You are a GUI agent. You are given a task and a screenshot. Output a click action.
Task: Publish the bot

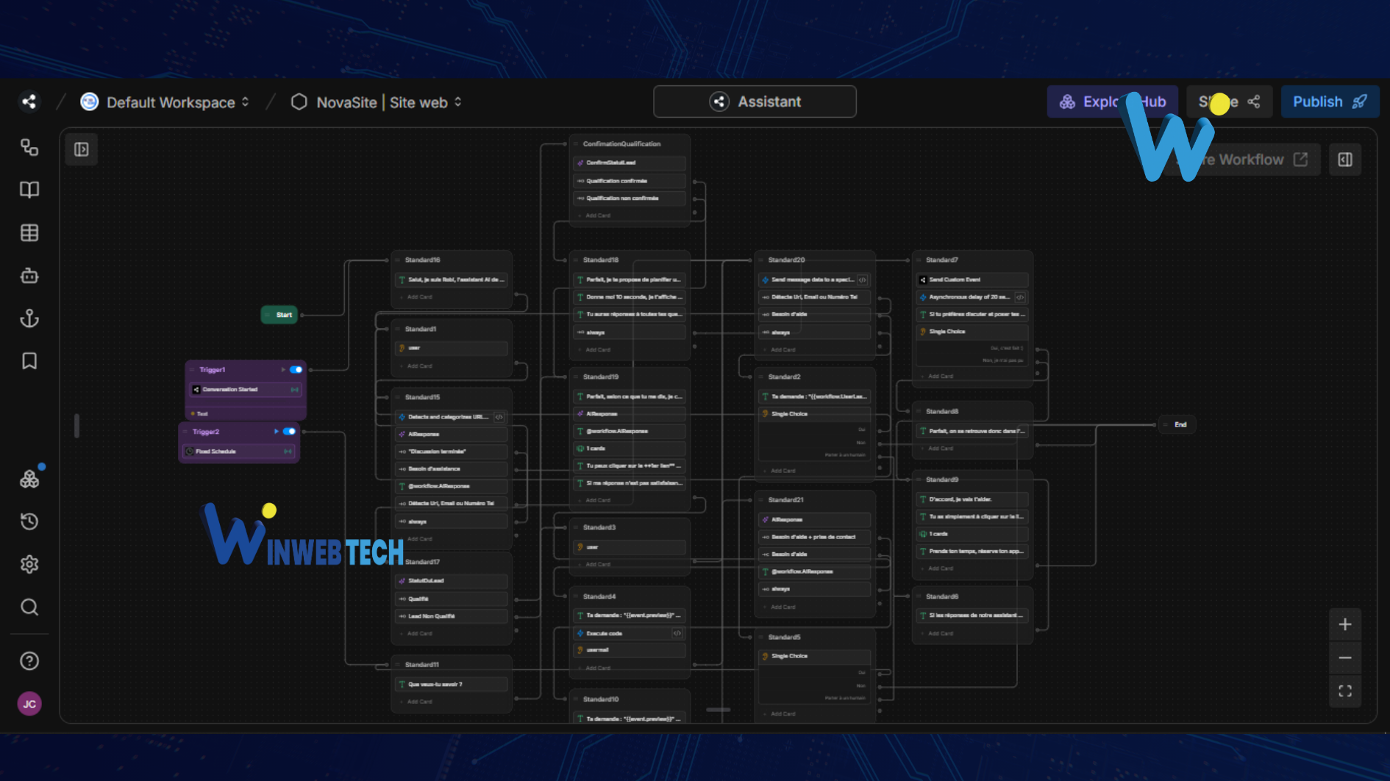coord(1330,101)
